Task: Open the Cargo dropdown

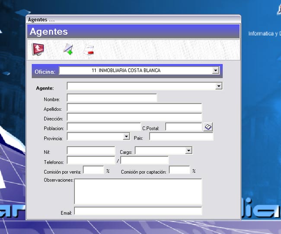Action: (188, 150)
